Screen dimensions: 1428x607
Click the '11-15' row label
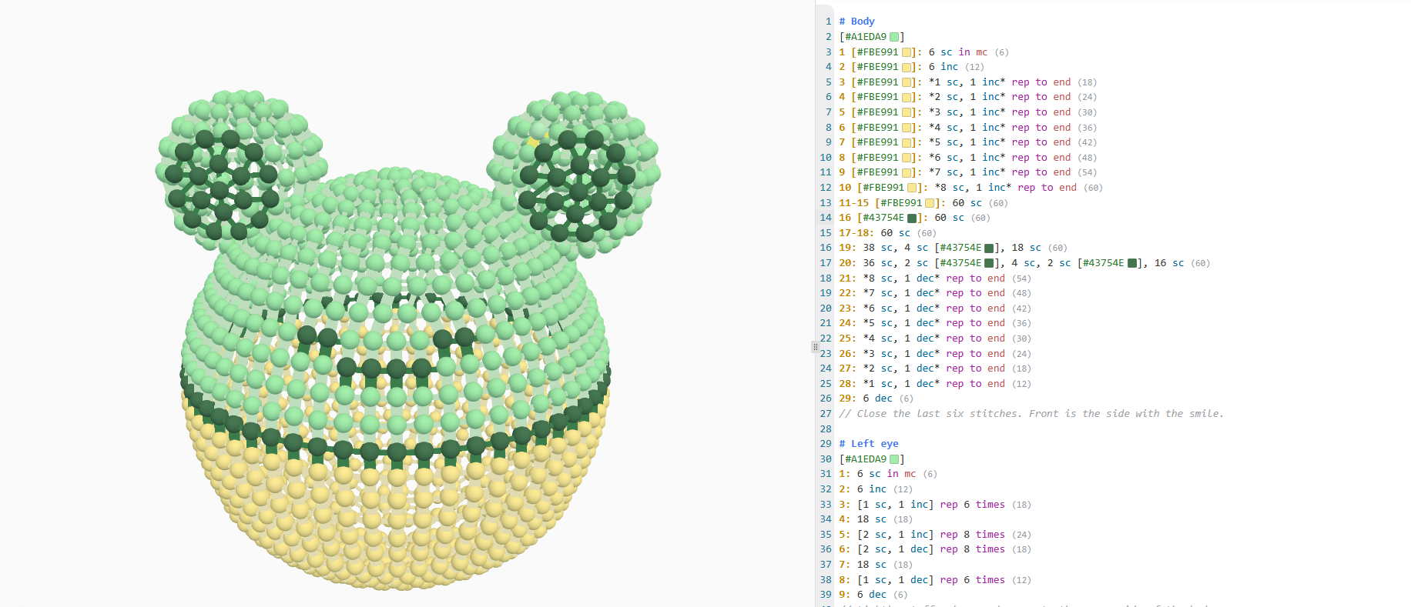click(x=853, y=203)
